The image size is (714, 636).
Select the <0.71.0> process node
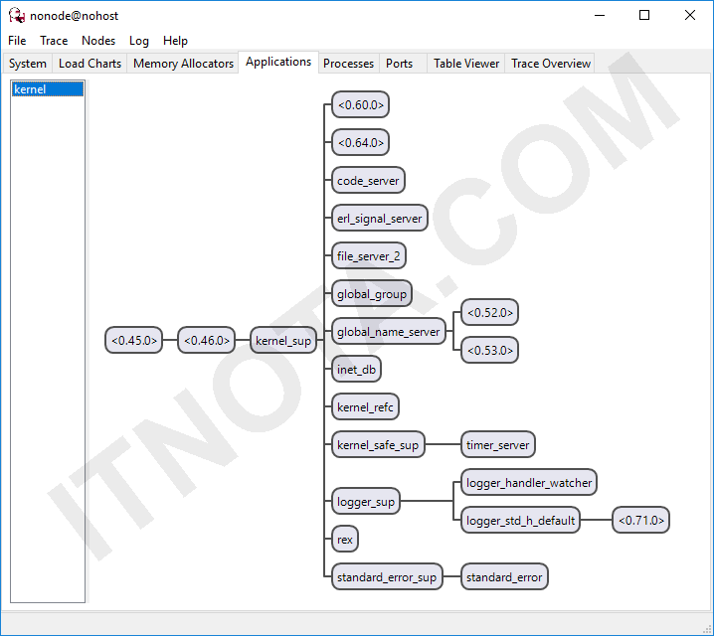[x=640, y=521]
